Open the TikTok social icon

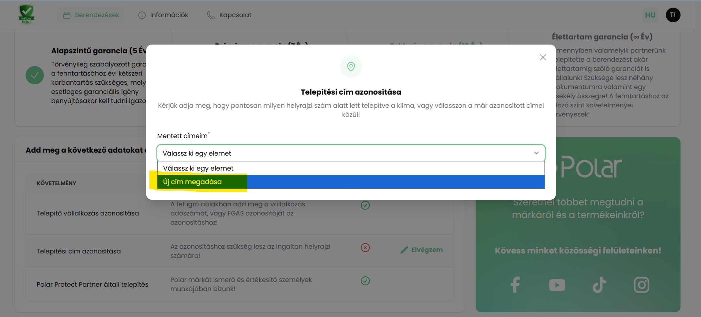tap(599, 285)
